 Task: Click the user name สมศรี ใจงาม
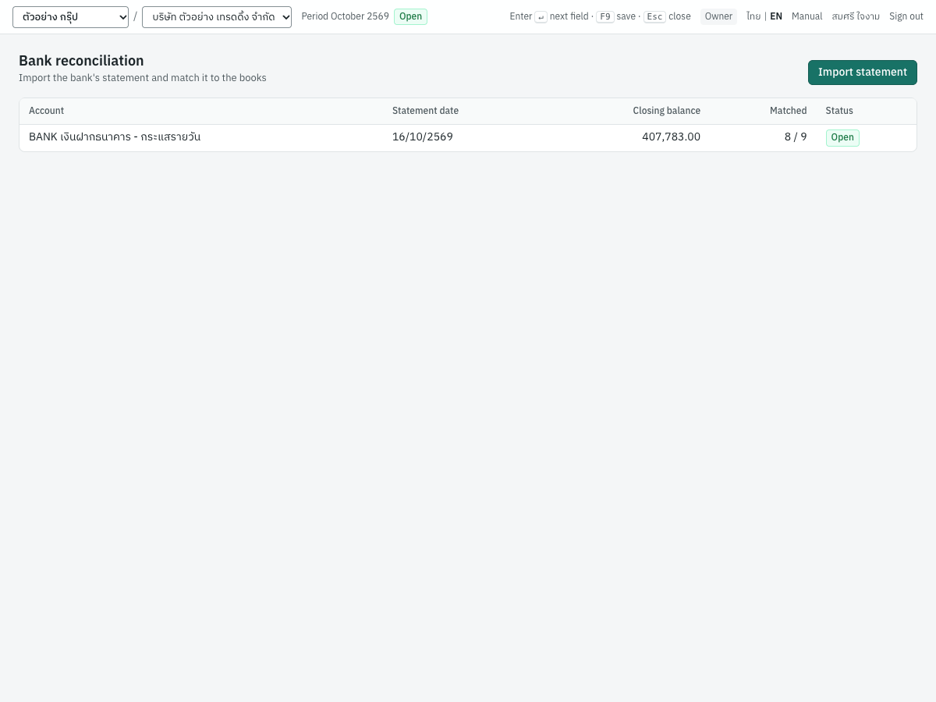[856, 16]
